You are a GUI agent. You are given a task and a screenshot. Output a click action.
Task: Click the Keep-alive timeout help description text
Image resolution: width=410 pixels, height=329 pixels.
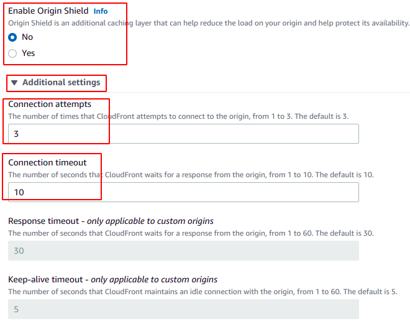click(203, 292)
